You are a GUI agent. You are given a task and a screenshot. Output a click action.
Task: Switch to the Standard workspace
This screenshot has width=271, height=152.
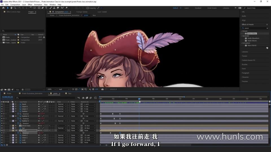click(x=198, y=8)
